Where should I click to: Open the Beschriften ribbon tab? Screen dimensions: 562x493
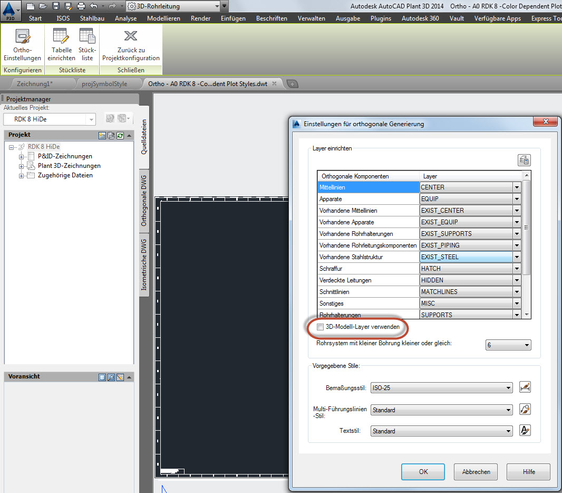pos(272,18)
